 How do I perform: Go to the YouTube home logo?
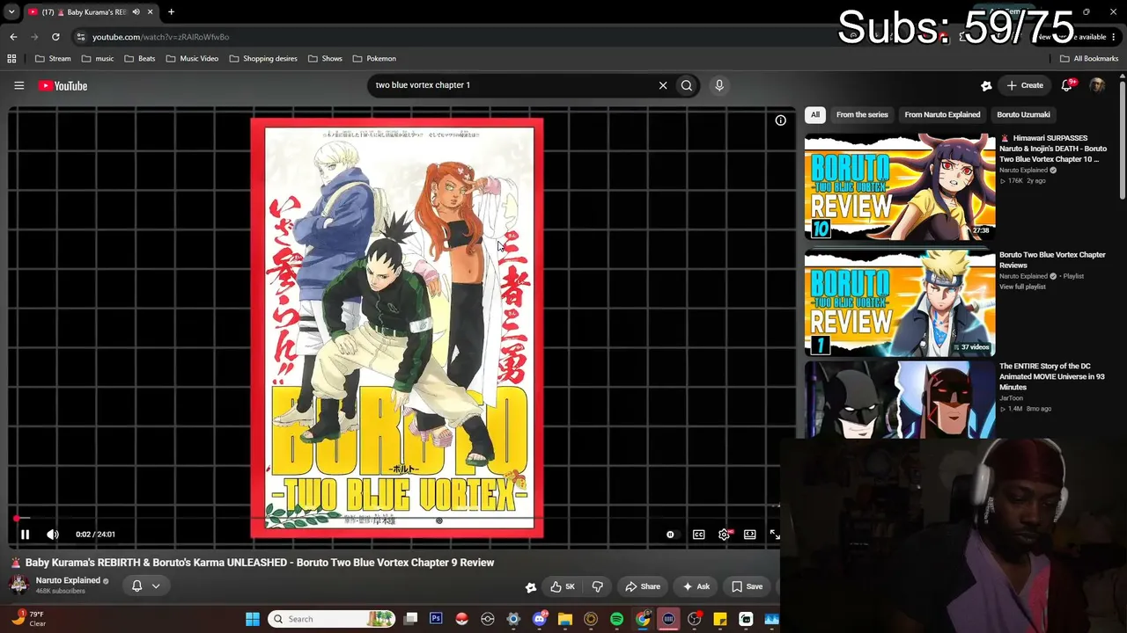click(x=63, y=85)
